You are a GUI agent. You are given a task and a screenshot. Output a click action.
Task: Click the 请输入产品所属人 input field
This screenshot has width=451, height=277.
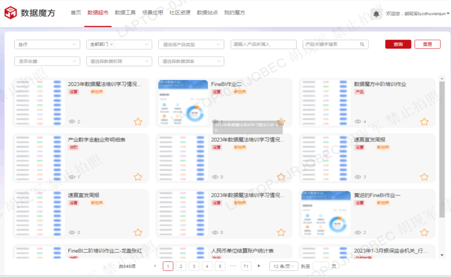263,44
